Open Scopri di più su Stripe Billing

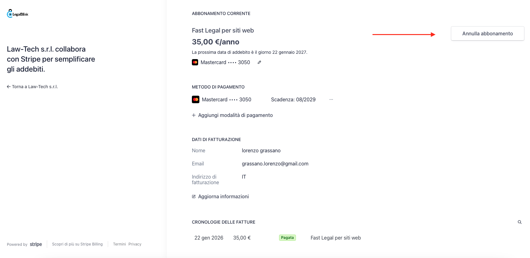(x=77, y=244)
